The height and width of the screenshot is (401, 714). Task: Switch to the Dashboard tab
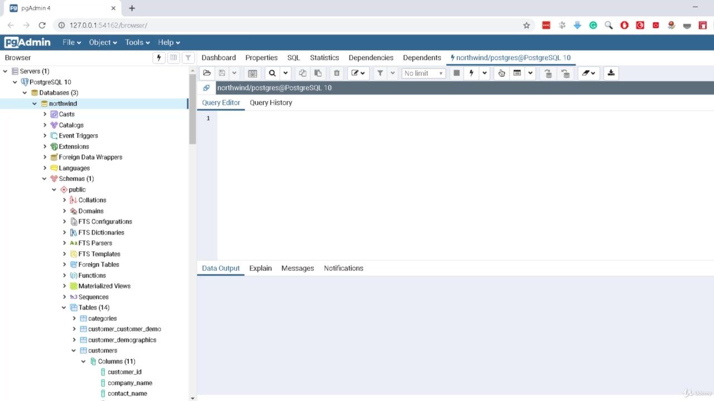pyautogui.click(x=219, y=57)
